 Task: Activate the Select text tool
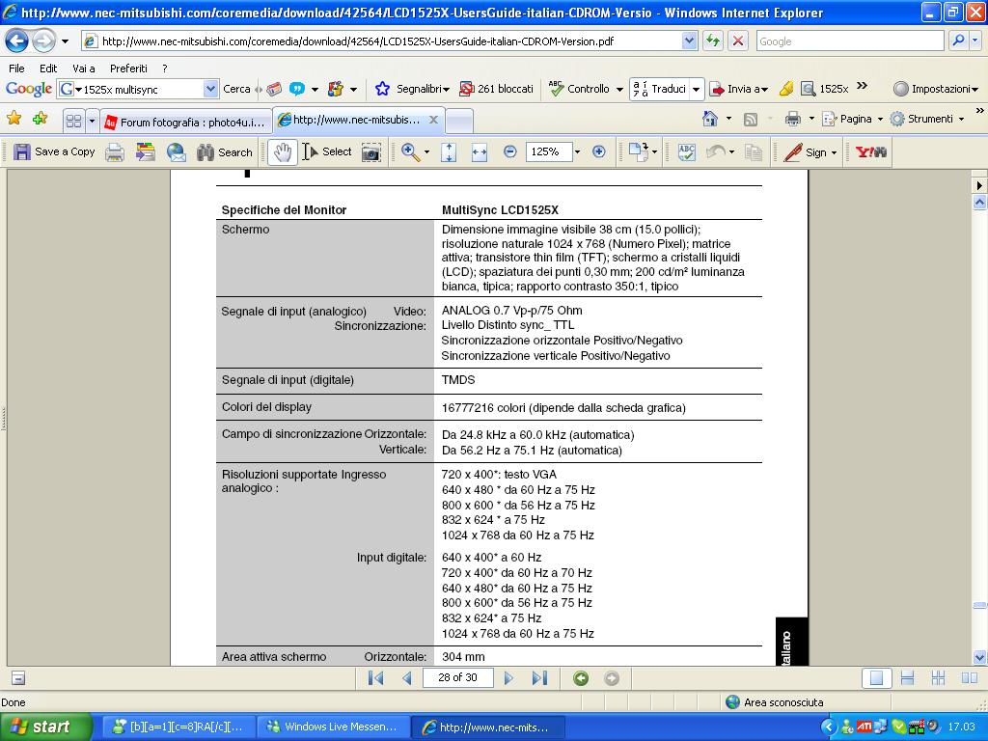327,151
